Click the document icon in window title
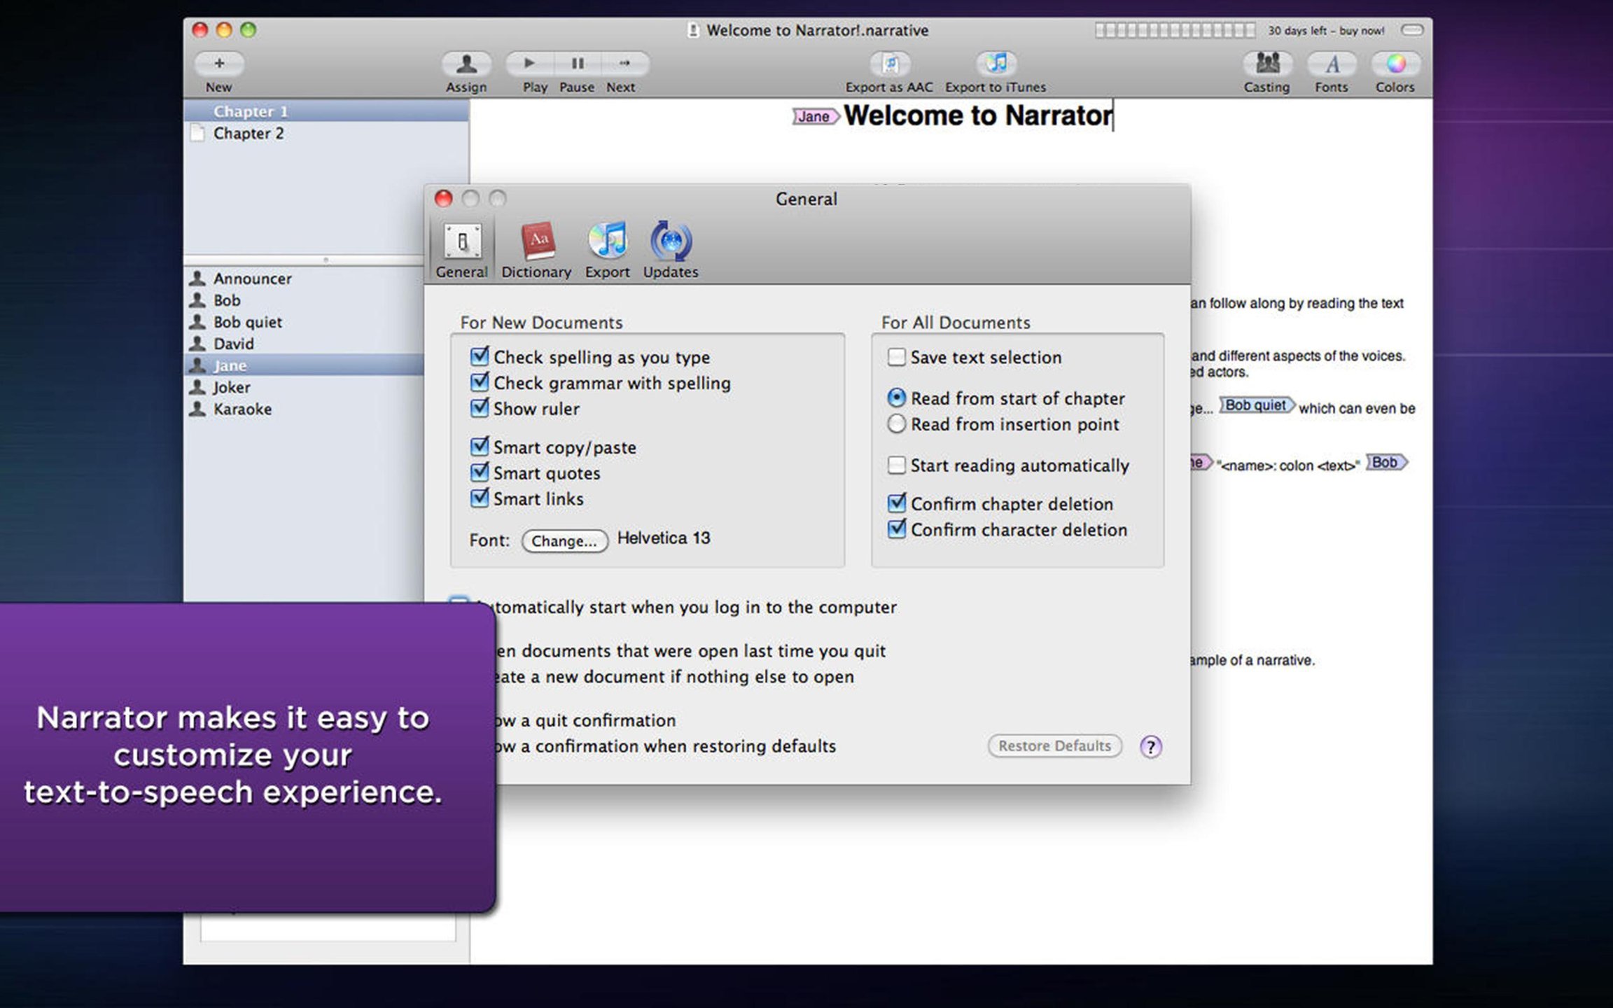 (x=693, y=30)
